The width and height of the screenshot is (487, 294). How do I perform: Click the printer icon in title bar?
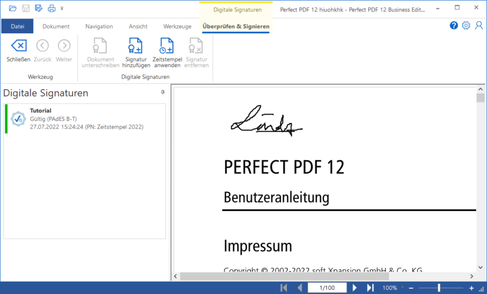51,8
